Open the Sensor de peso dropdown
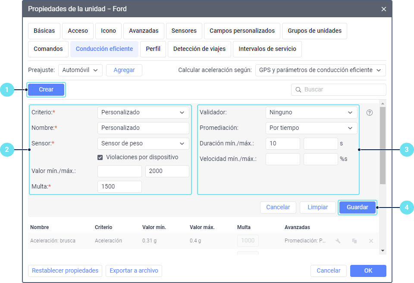Image resolution: width=414 pixels, height=283 pixels. point(143,144)
